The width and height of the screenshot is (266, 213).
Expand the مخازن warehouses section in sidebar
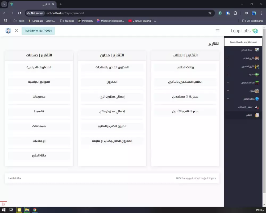pyautogui.click(x=228, y=91)
